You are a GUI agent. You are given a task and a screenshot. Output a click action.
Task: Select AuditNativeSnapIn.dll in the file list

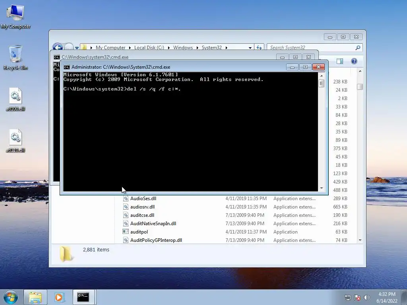point(153,223)
